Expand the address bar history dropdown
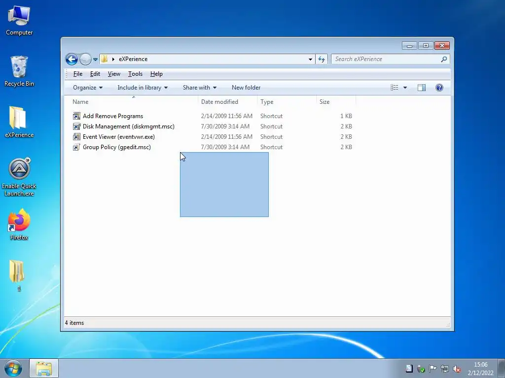Screen dimensions: 505x378 pyautogui.click(x=310, y=59)
